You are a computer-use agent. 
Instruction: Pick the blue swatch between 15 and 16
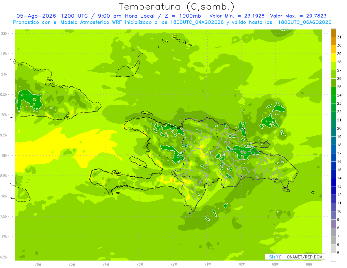[x=333, y=166]
